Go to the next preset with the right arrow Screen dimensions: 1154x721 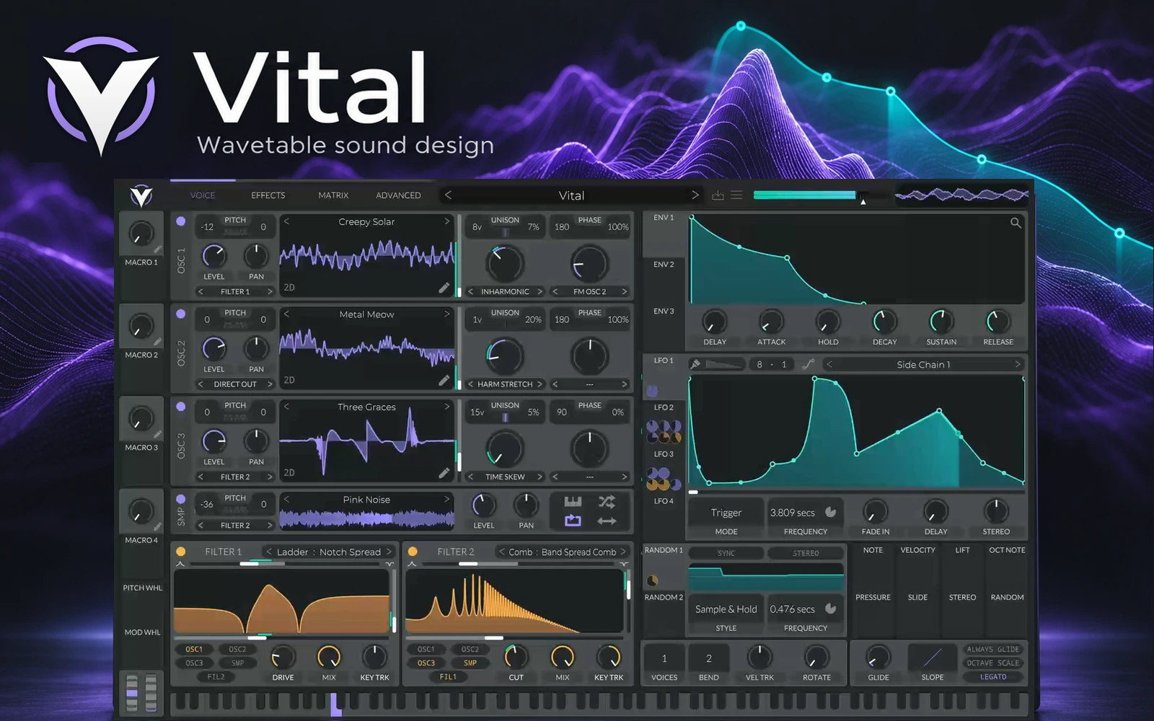(x=695, y=195)
